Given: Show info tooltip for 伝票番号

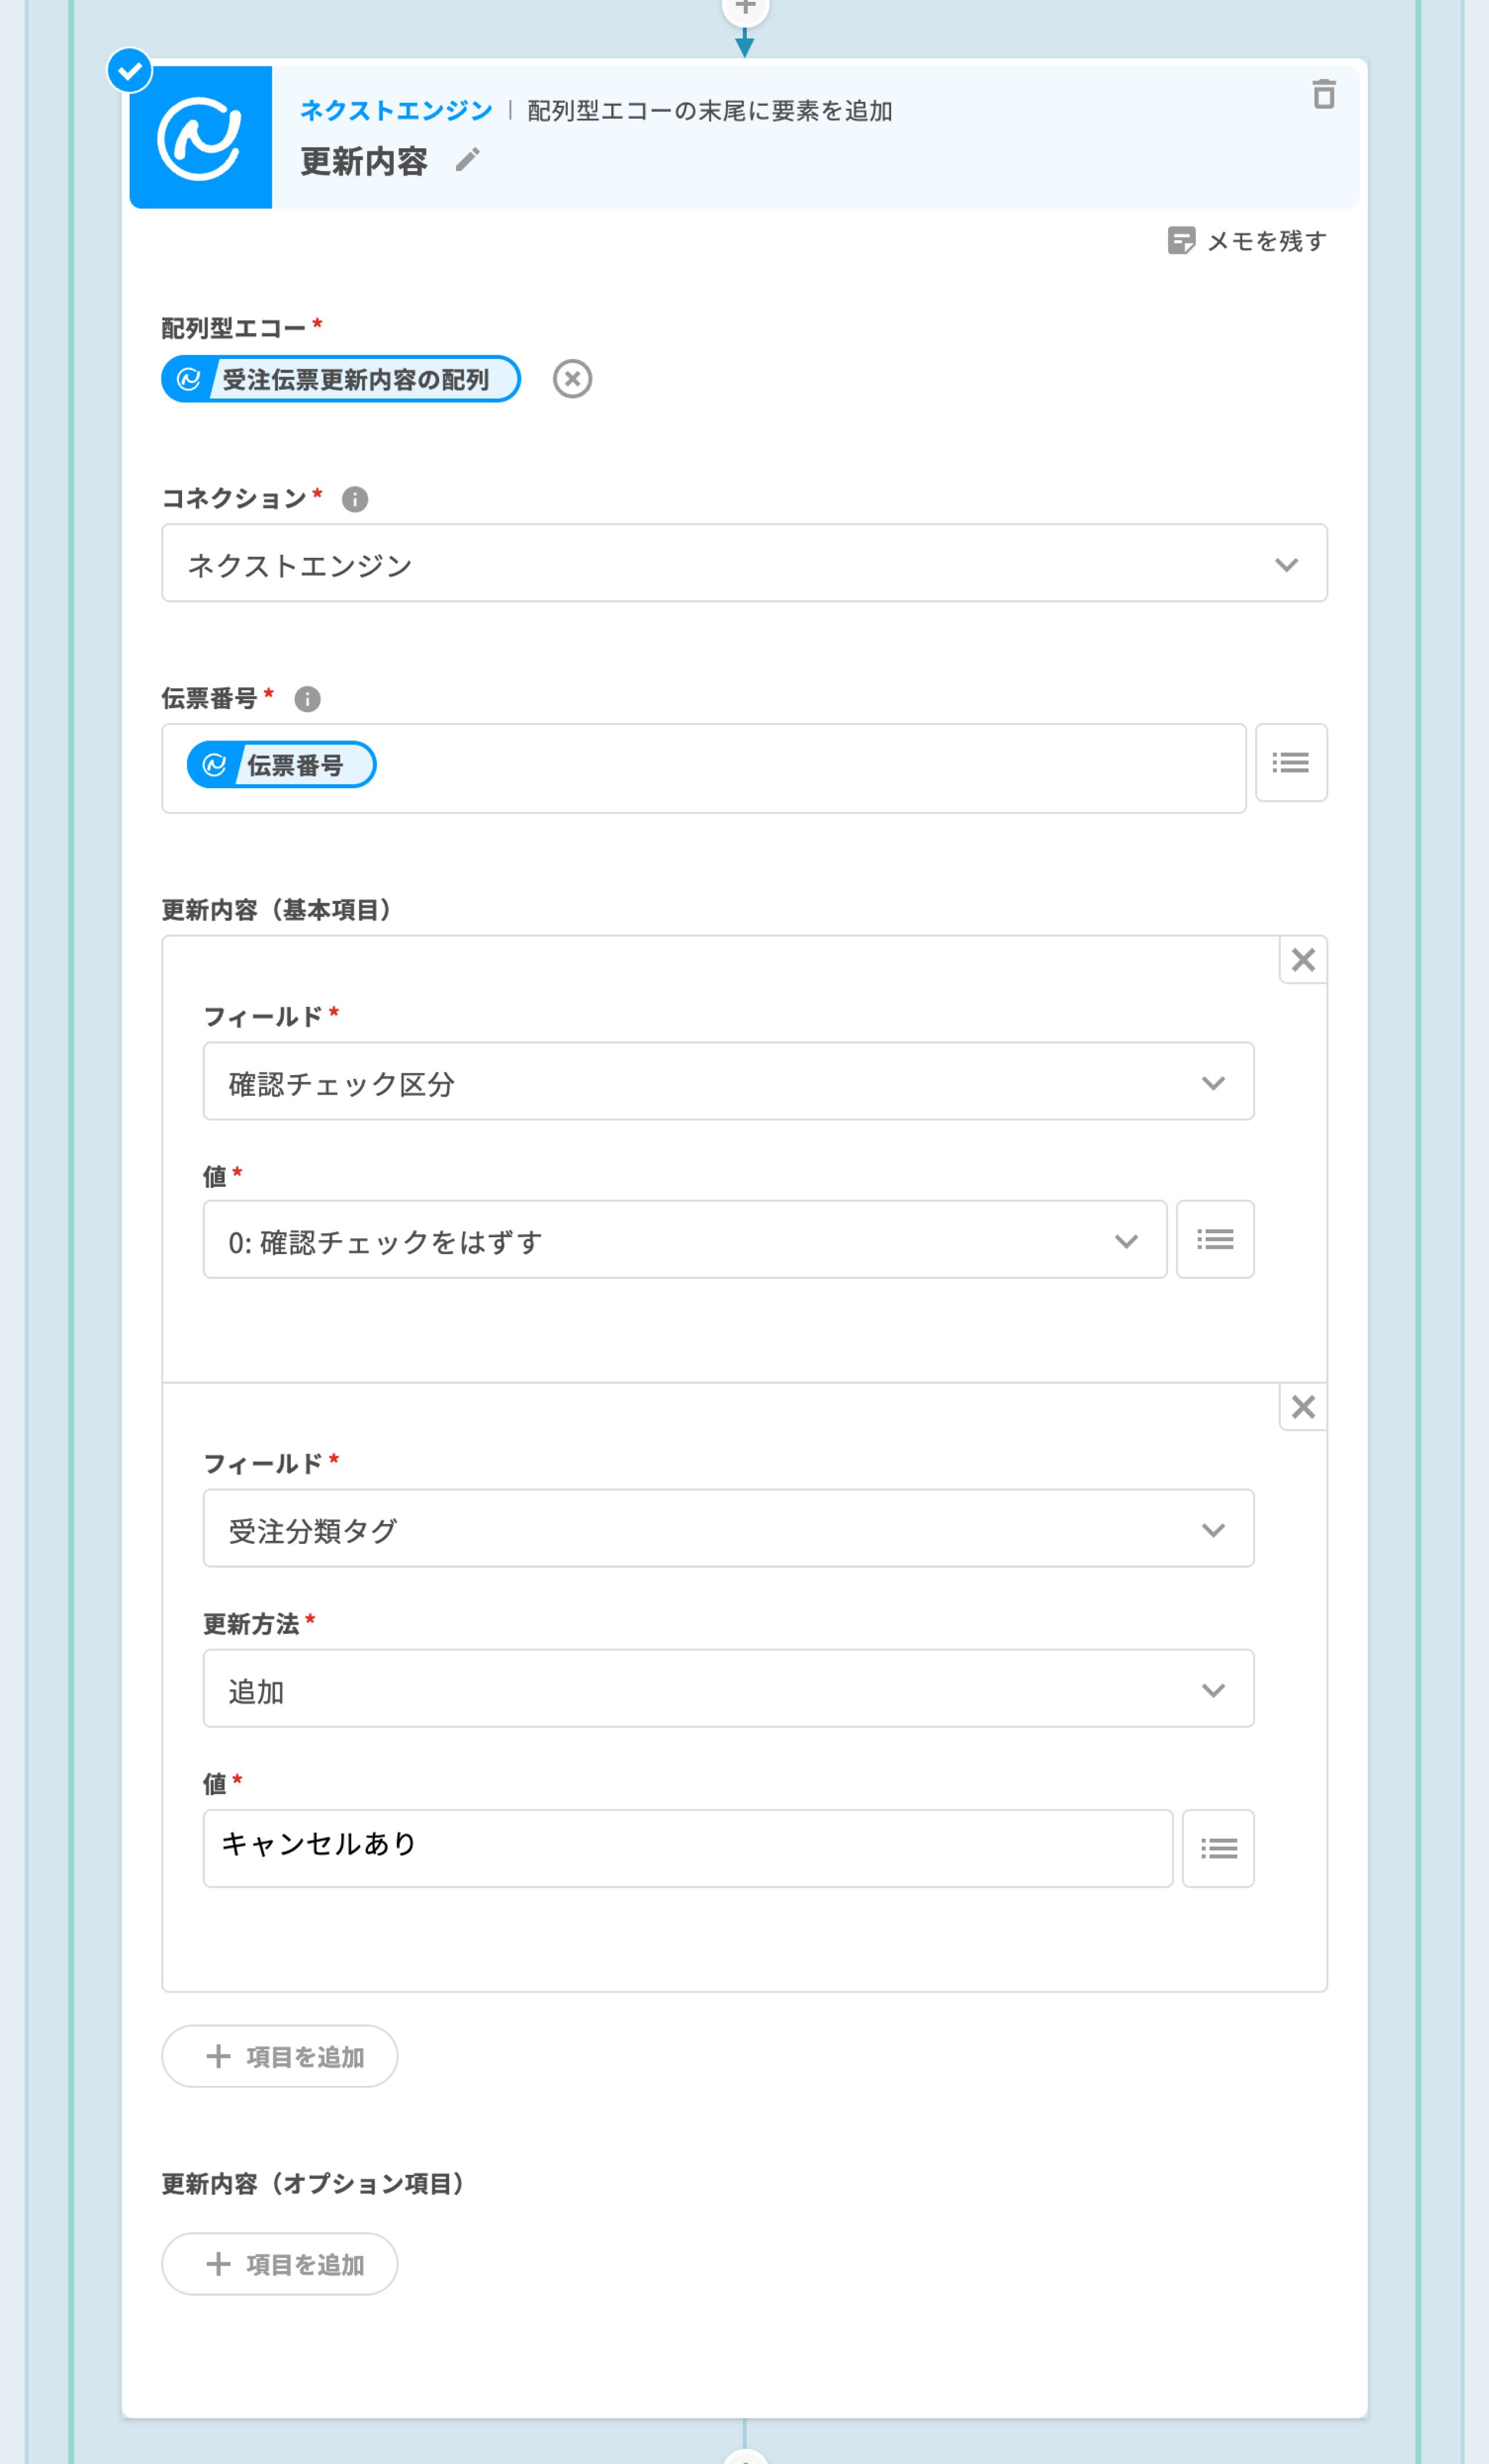Looking at the screenshot, I should click(307, 699).
